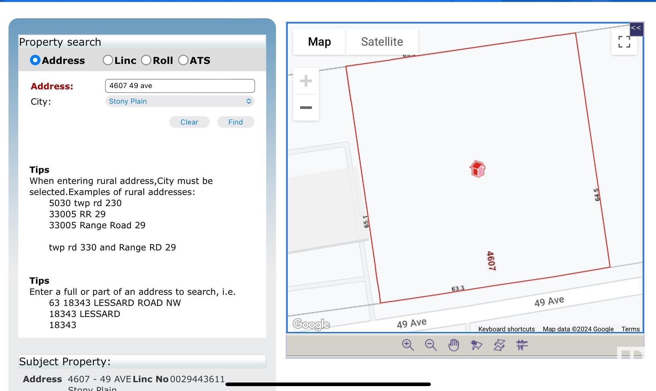Image resolution: width=656 pixels, height=391 pixels.
Task: Click example 63 18343 LESSARD ROAD NW
Action: (115, 303)
